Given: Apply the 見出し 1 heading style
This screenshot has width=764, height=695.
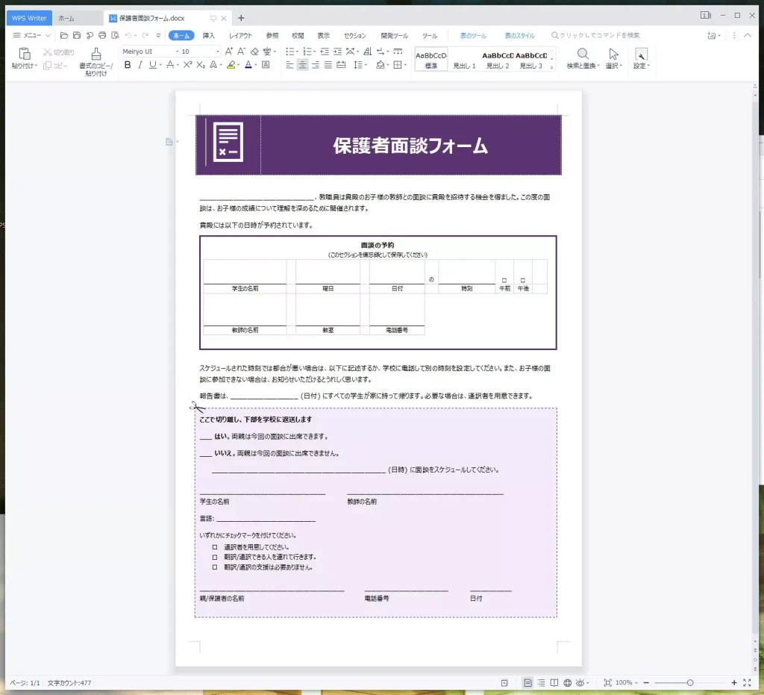Looking at the screenshot, I should click(464, 60).
